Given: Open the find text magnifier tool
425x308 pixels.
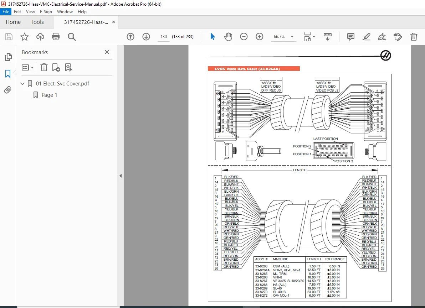Looking at the screenshot, I should click(72, 37).
